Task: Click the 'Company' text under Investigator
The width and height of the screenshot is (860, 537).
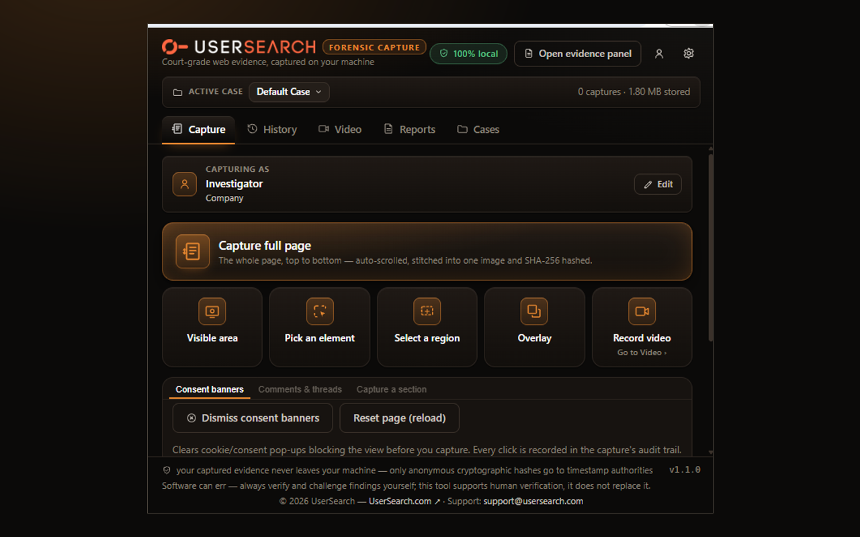Action: (x=224, y=198)
